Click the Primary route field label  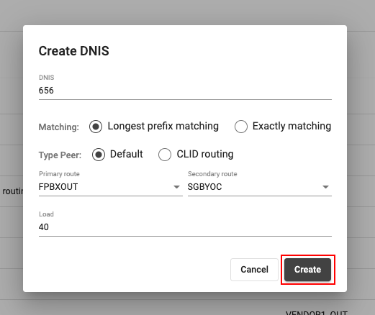click(59, 174)
